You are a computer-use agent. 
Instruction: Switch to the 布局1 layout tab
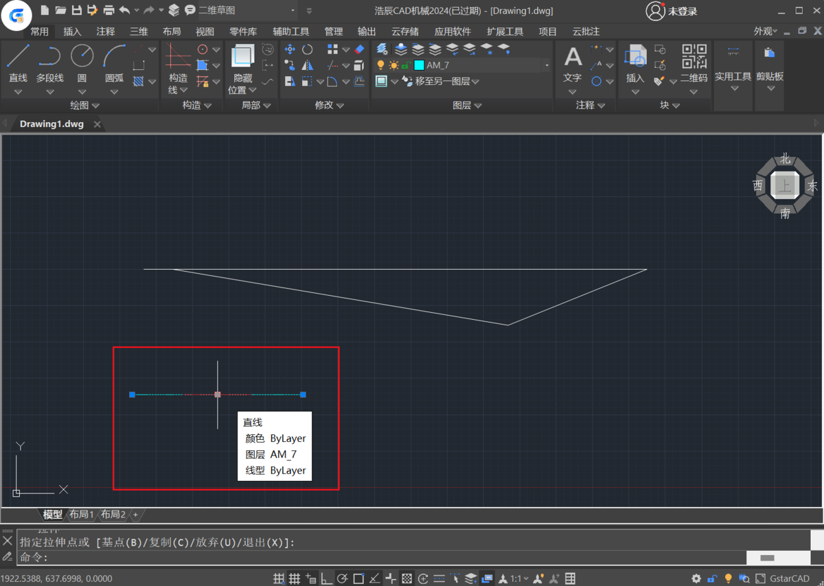(81, 514)
